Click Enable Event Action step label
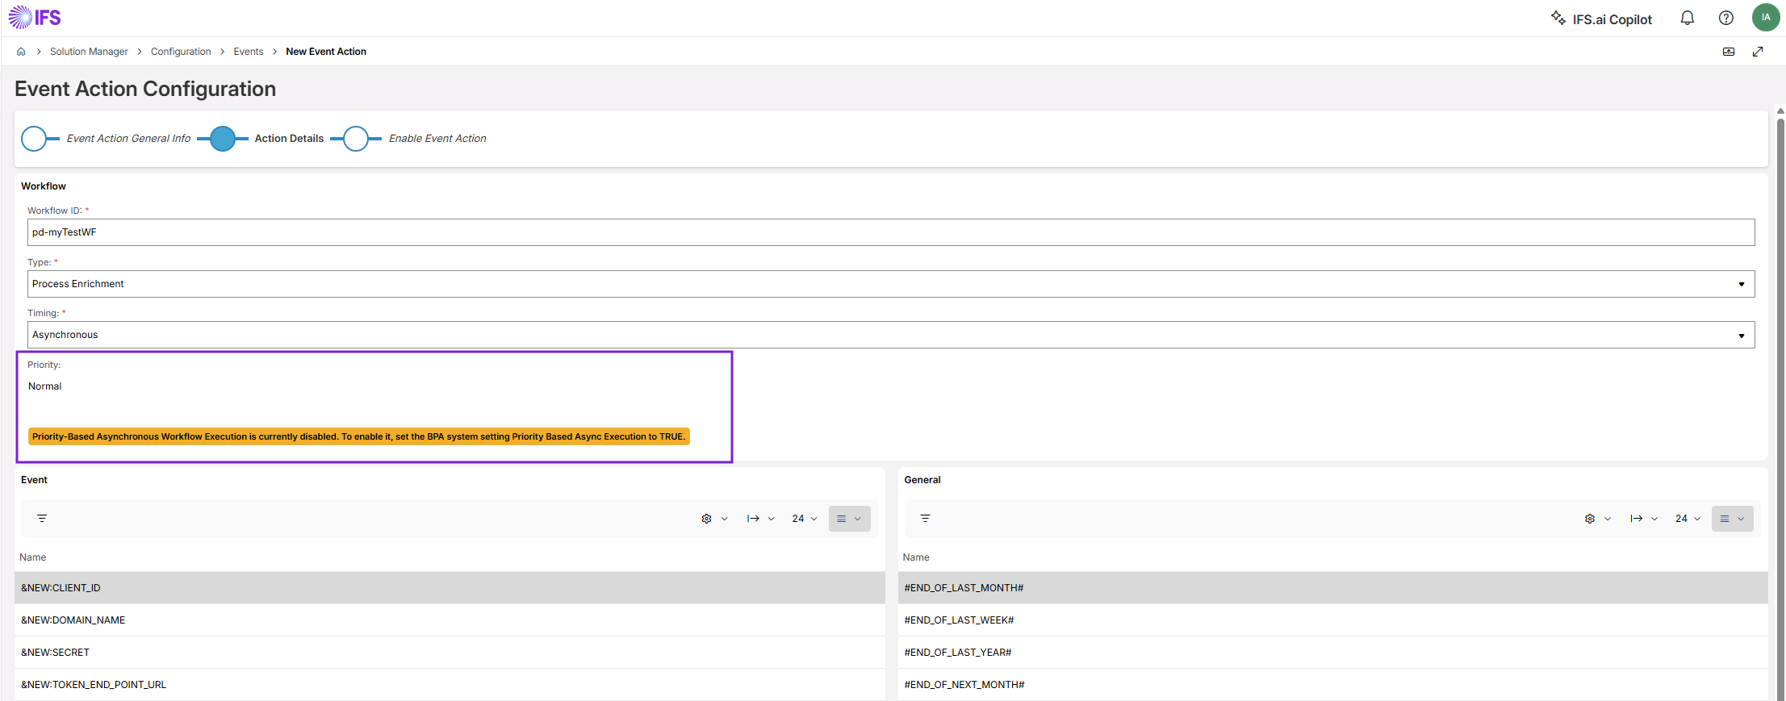This screenshot has height=701, width=1786. [x=437, y=139]
